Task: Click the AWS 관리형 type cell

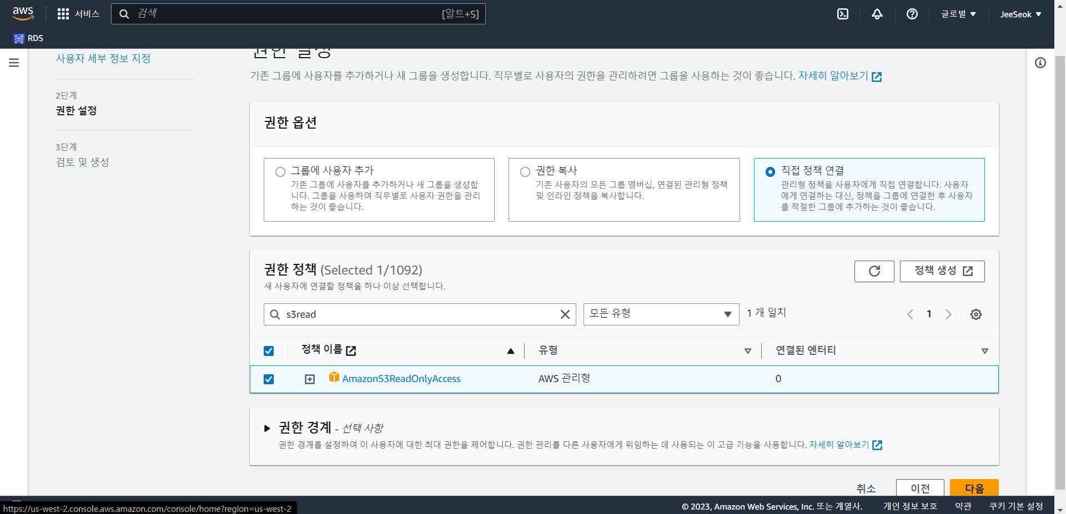Action: (x=564, y=379)
